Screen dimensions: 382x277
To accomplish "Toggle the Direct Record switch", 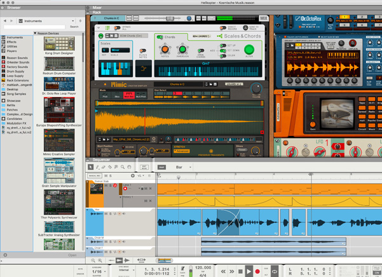I will [x=223, y=28].
